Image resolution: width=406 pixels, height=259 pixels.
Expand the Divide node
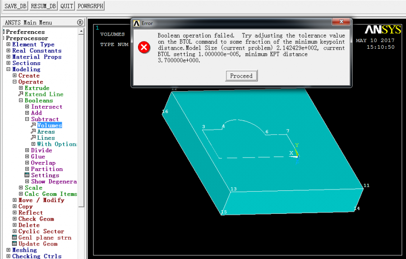coord(27,150)
